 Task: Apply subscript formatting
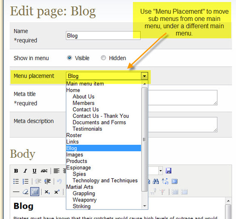pos(47,192)
